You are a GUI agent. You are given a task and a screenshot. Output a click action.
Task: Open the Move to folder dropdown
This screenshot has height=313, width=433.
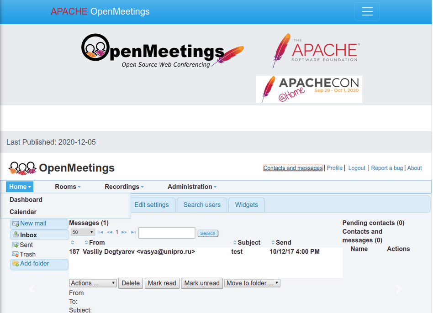252,283
